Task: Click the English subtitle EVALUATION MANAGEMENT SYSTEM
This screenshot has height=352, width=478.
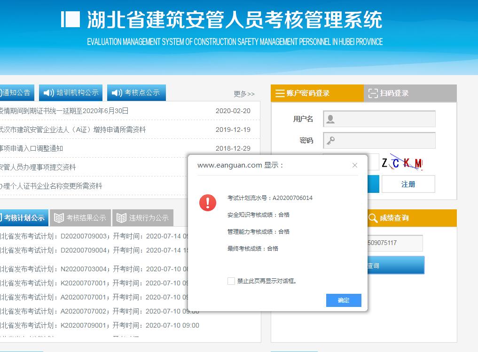Action: coord(235,42)
